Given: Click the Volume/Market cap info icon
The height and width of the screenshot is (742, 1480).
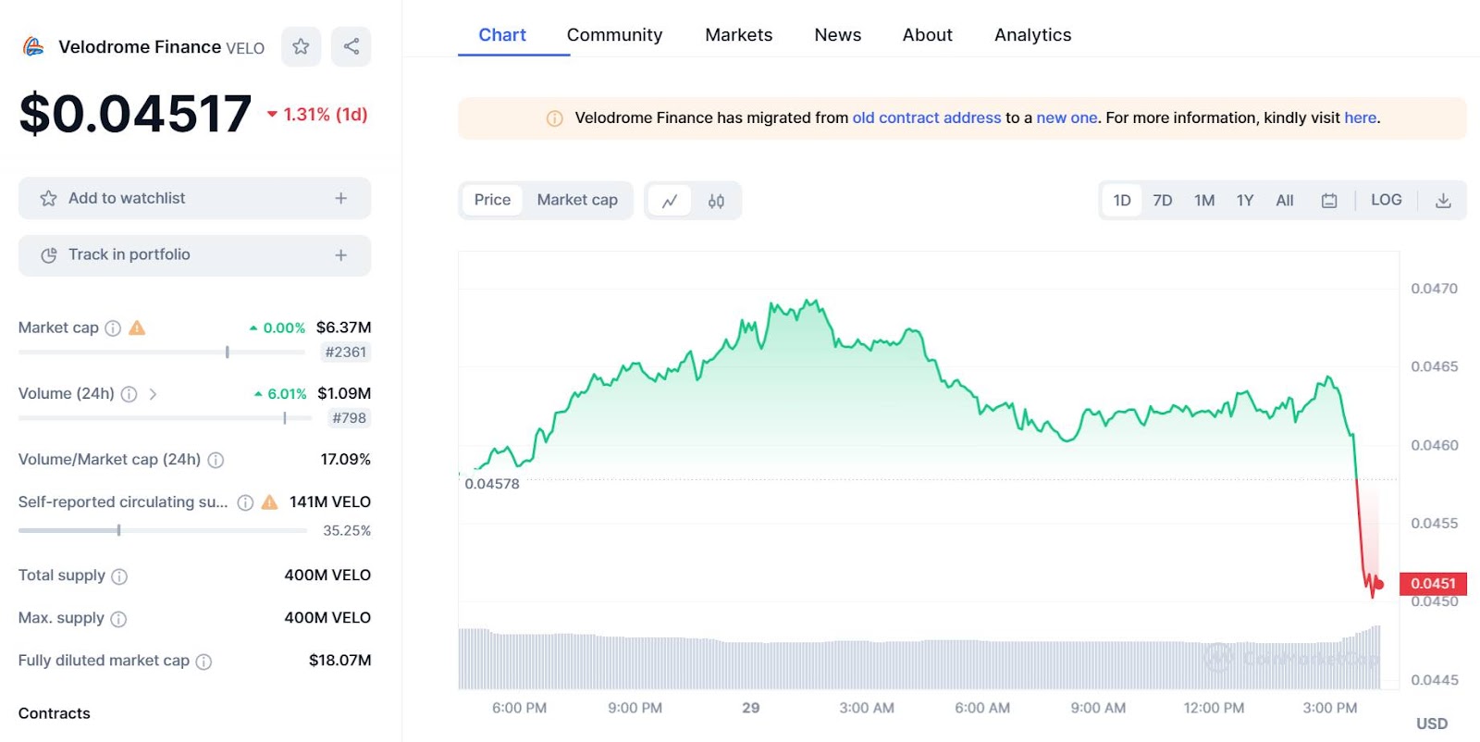Looking at the screenshot, I should click(x=216, y=460).
